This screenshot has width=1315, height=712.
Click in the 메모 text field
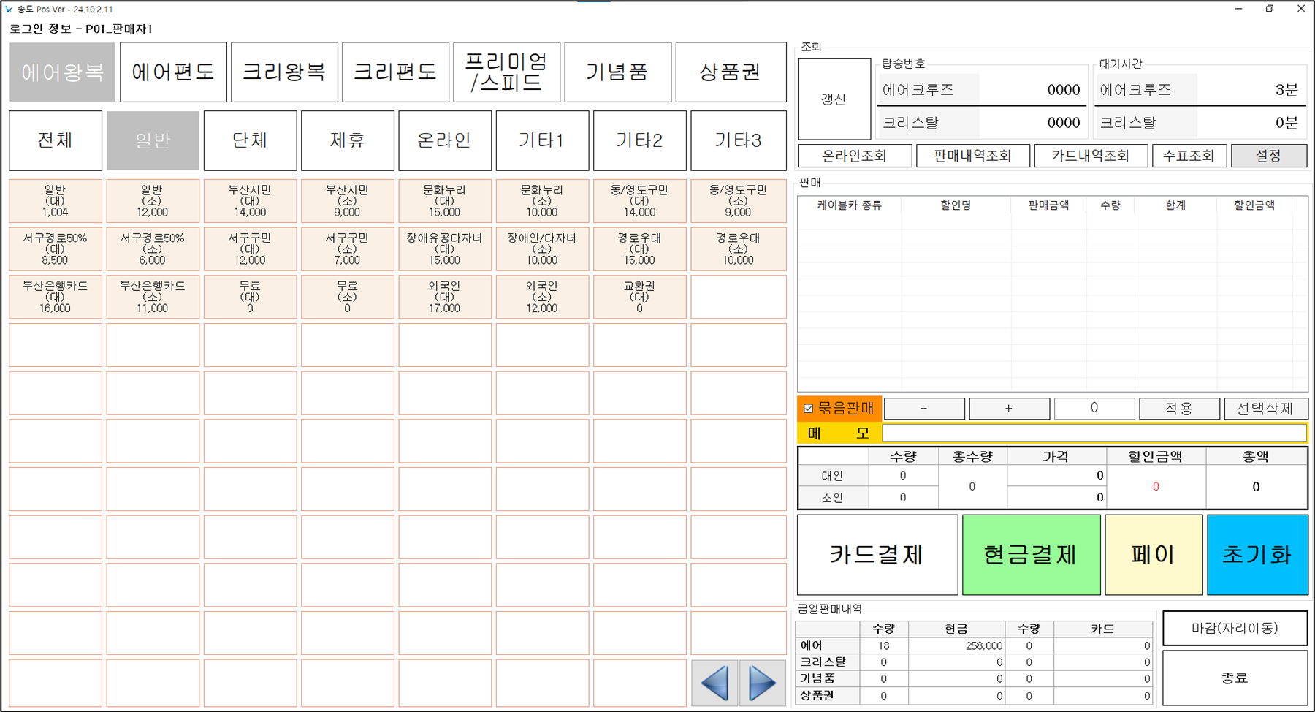1094,433
